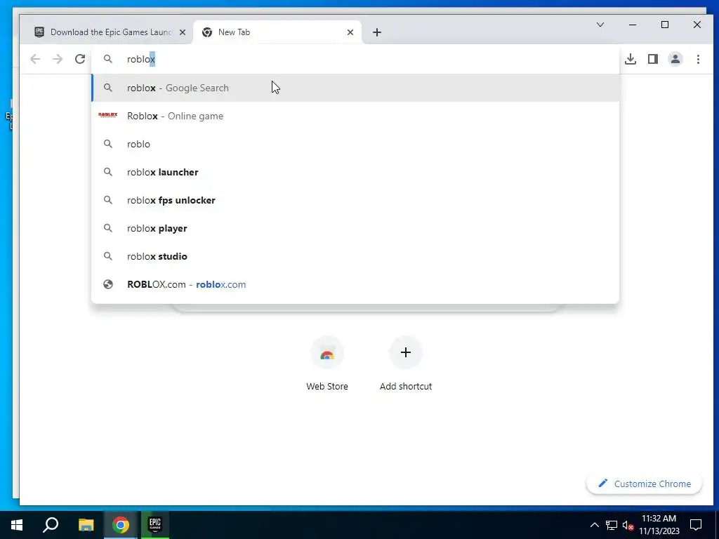The width and height of the screenshot is (719, 539).
Task: Select the 'roblox launcher' suggestion
Action: [x=355, y=172]
